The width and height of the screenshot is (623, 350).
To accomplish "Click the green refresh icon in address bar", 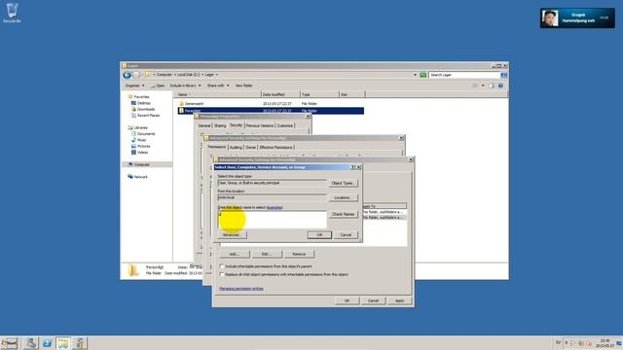I will click(x=423, y=75).
